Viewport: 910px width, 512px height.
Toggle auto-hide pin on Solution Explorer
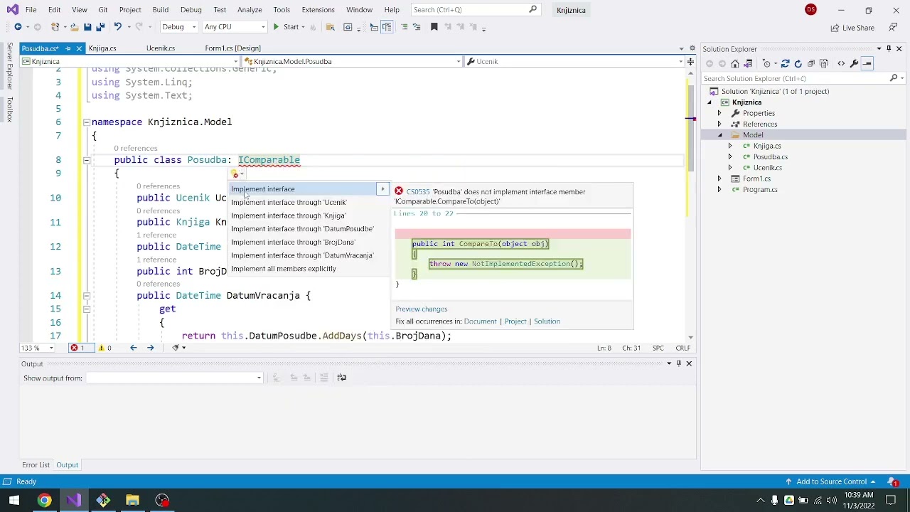click(x=889, y=49)
